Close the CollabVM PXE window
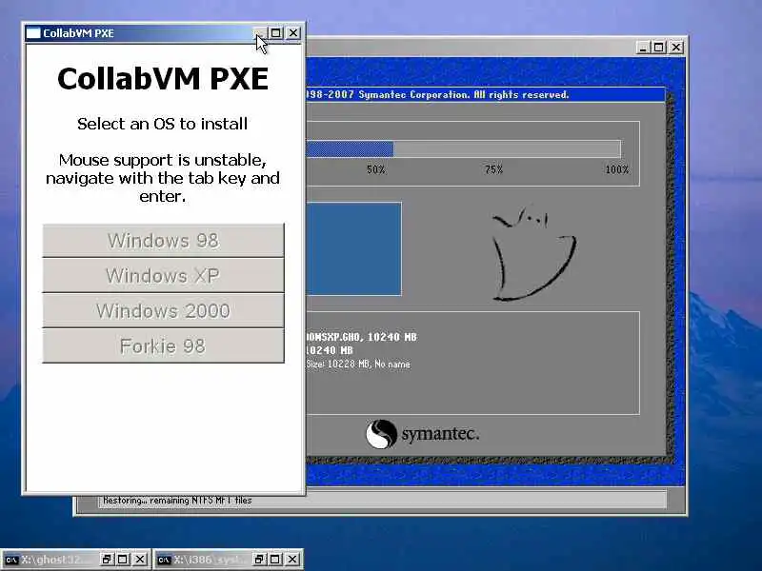This screenshot has width=762, height=571. (x=293, y=33)
